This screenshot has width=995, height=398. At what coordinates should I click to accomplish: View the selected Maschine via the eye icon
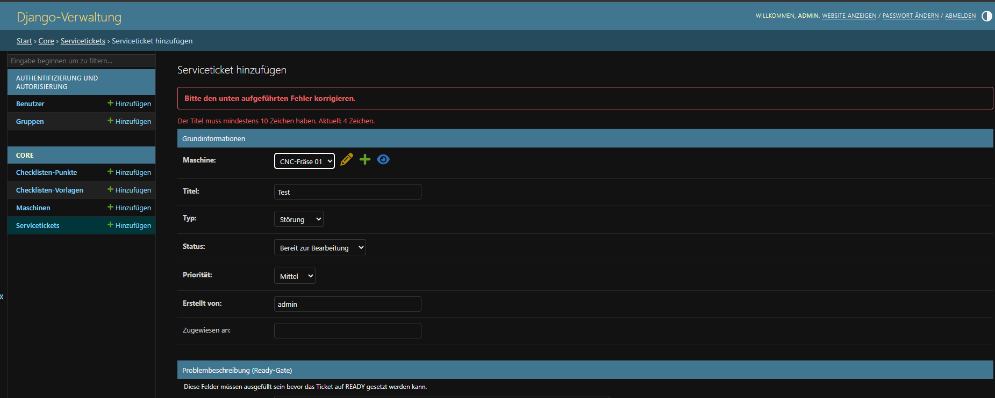pos(383,159)
